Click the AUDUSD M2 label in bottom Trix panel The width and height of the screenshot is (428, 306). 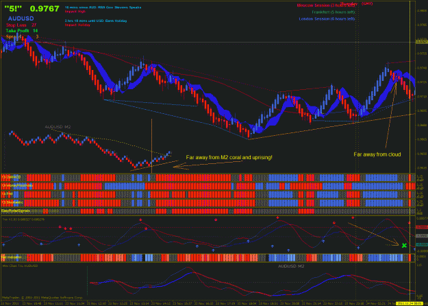pos(291,266)
